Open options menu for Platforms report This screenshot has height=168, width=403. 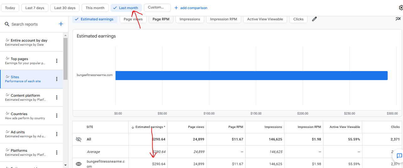57,152
